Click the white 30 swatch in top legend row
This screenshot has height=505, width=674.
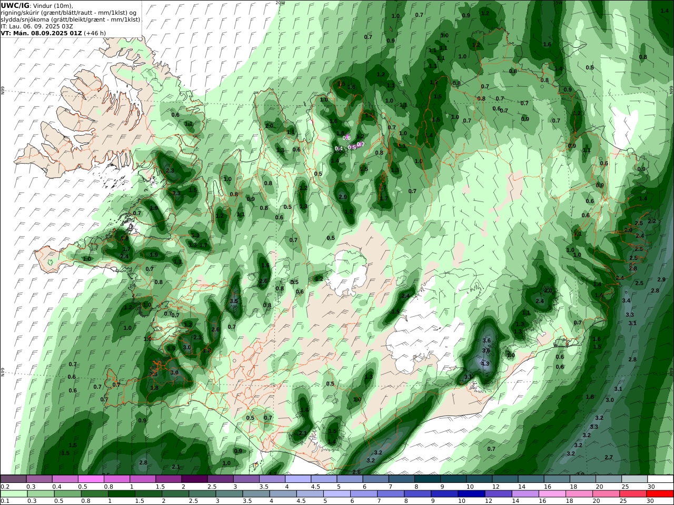660,479
